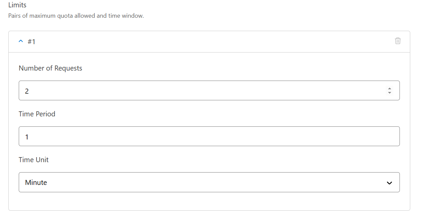Click the "Limits" section heading
Screen dimensions: 434x215
[x=17, y=5]
